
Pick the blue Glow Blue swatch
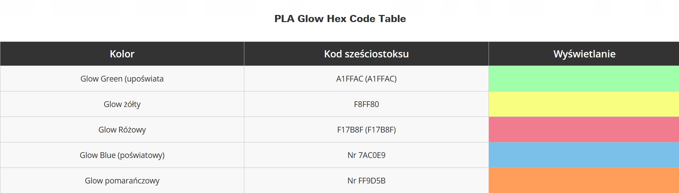coord(584,155)
